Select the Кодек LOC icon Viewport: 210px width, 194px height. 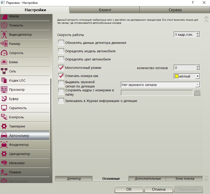coord(4,80)
